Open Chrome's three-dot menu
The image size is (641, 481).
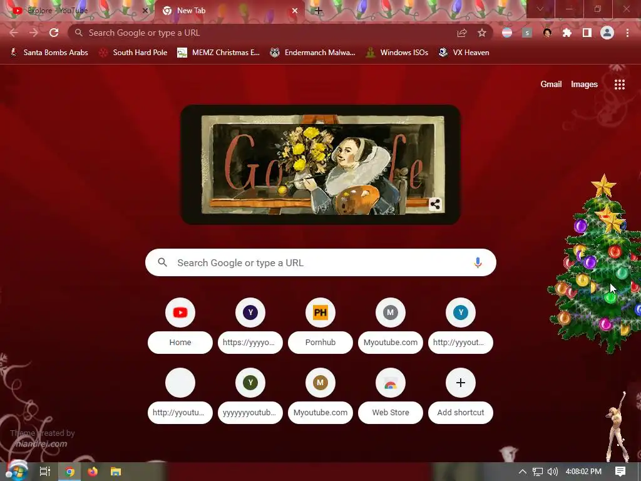click(627, 33)
